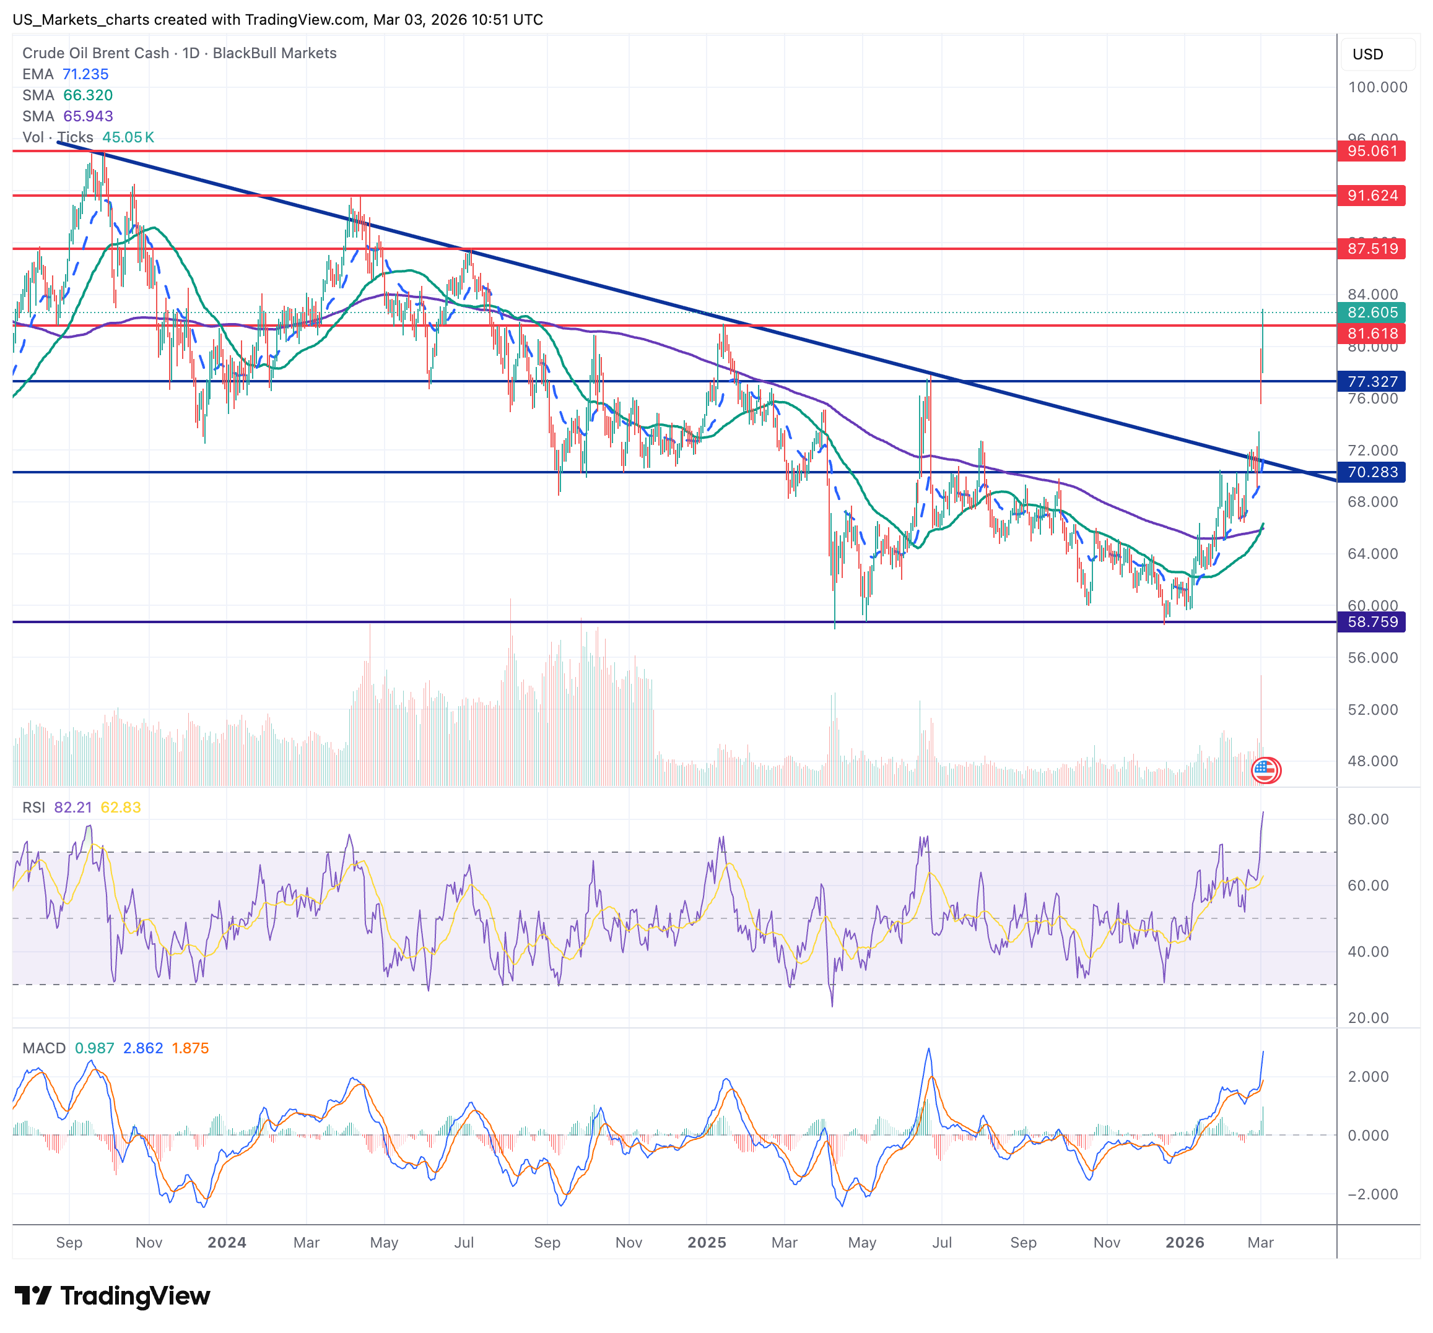Select the RSI indicator legend label

point(34,808)
